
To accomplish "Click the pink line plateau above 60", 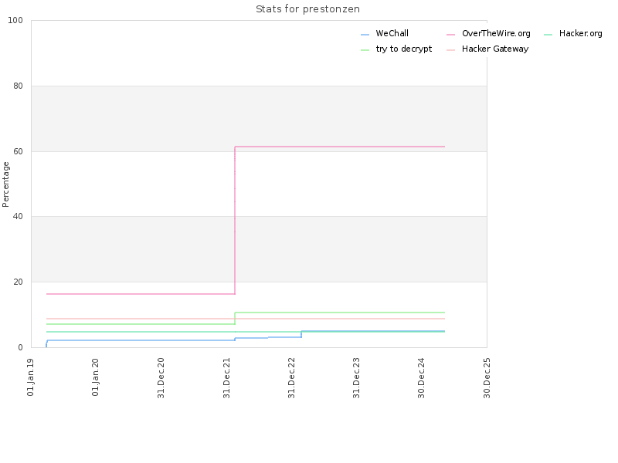I will click(x=340, y=147).
